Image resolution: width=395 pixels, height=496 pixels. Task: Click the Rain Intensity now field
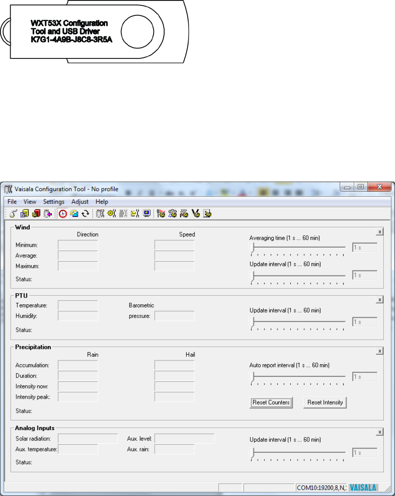(x=78, y=386)
